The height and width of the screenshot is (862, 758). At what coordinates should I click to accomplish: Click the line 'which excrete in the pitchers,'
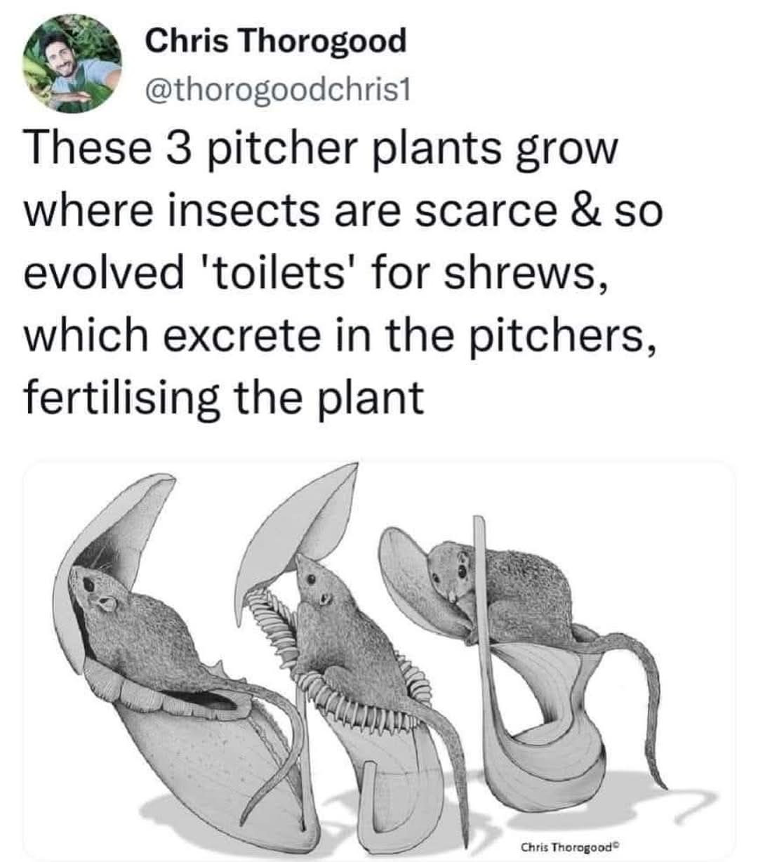point(340,334)
